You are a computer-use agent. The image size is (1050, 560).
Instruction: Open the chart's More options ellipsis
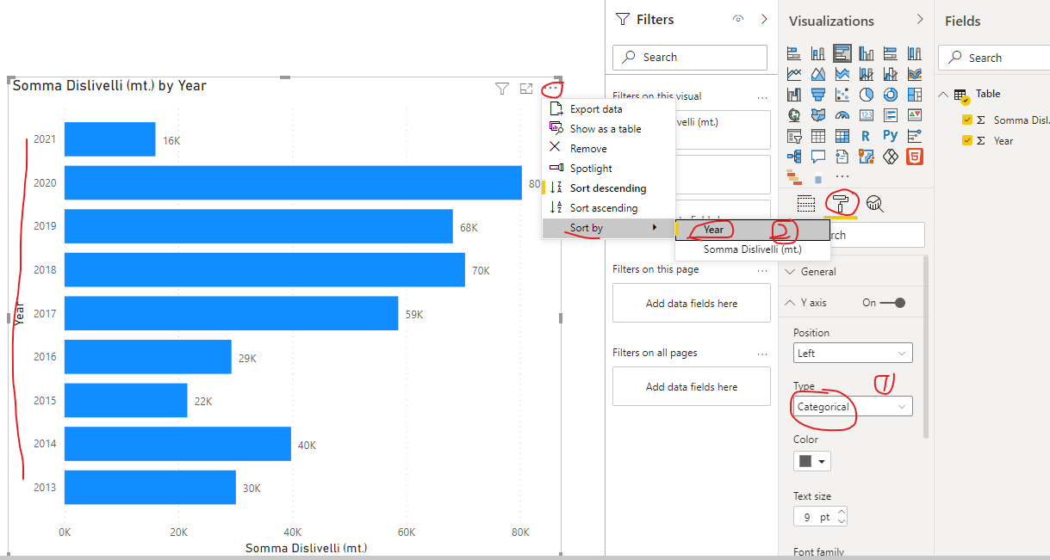551,88
